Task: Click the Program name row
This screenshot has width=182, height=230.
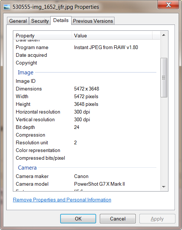Action: click(87, 47)
